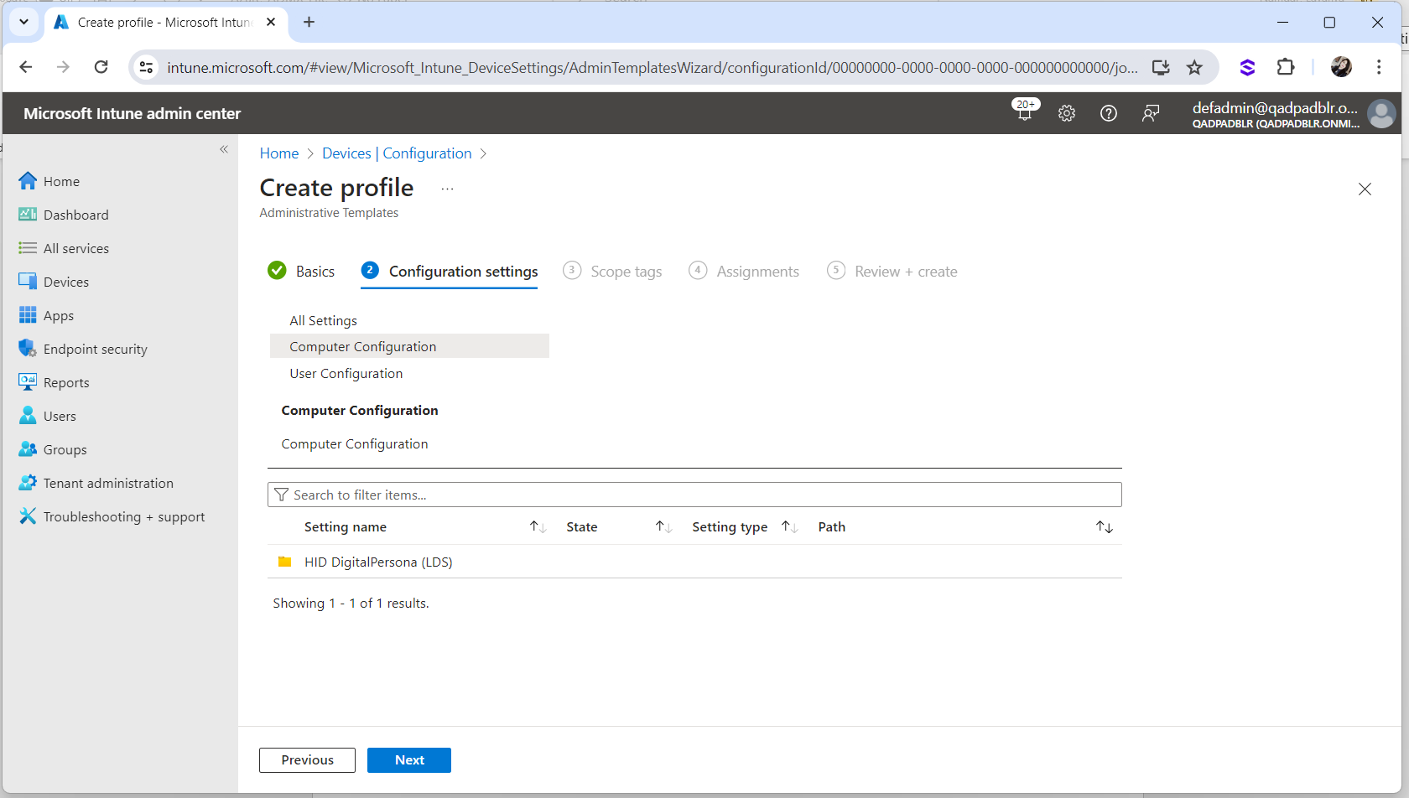This screenshot has height=798, width=1409.
Task: Click Computer Configuration path breadcrumb text
Action: coord(355,443)
